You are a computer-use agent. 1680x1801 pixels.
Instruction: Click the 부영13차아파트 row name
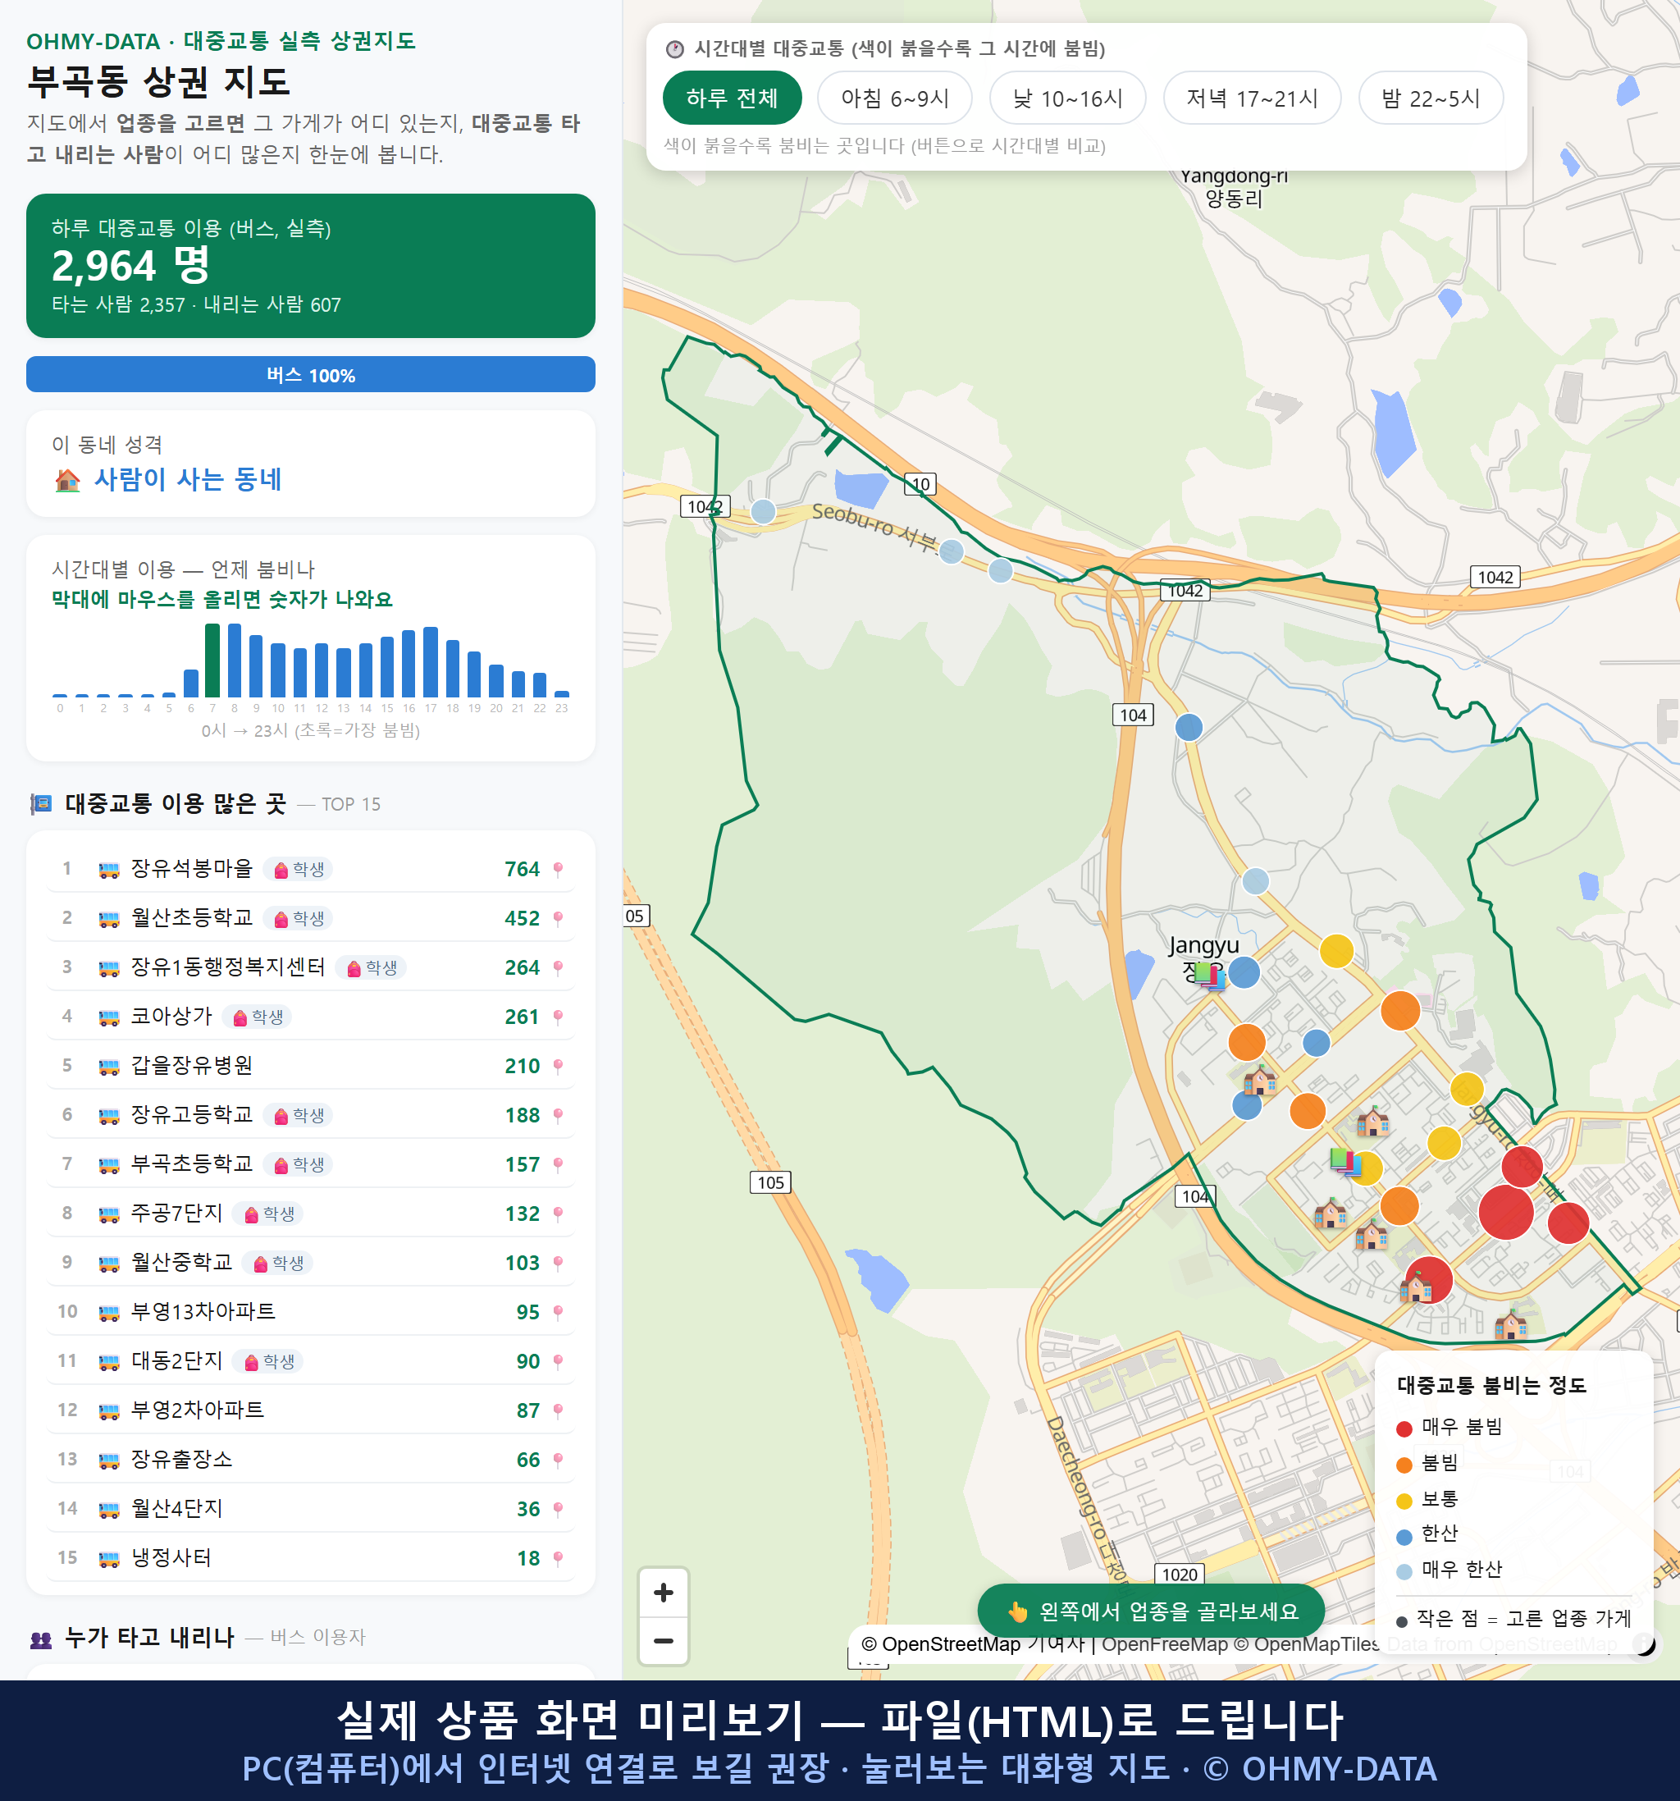coord(203,1311)
